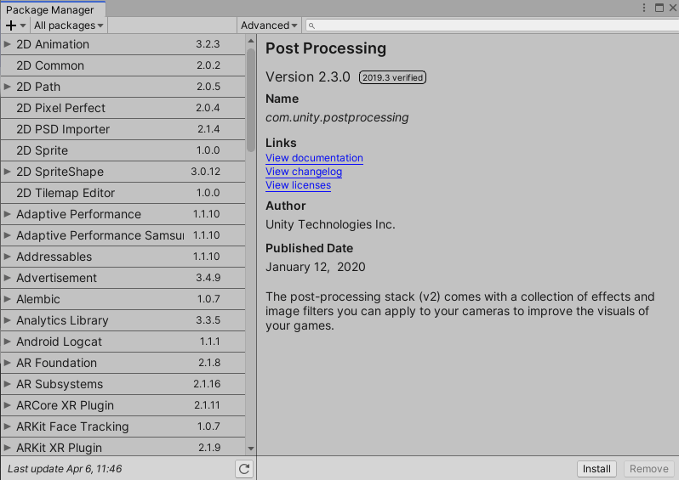Click the Last update Apr 6 status text

pos(65,469)
